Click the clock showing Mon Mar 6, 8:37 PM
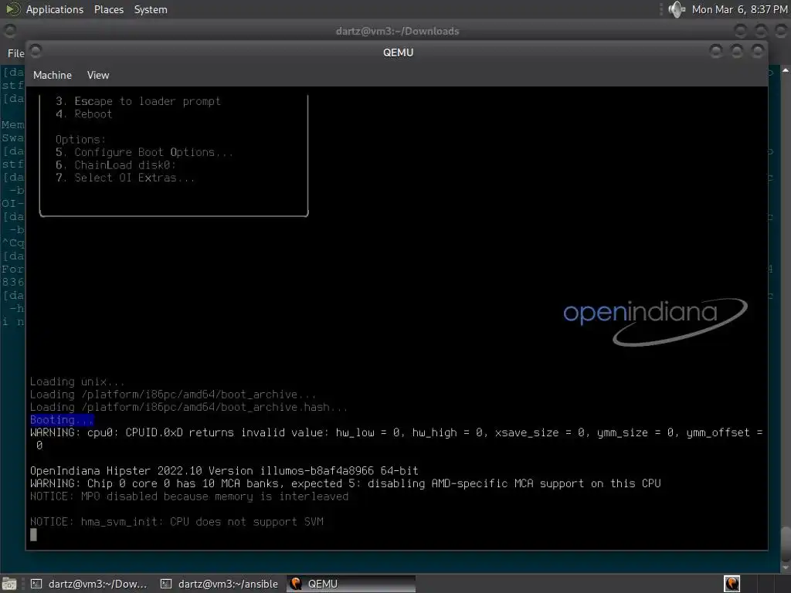791x593 pixels. pyautogui.click(x=739, y=9)
